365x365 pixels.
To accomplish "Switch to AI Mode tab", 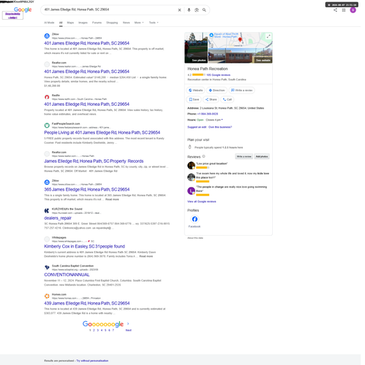I will [49, 23].
